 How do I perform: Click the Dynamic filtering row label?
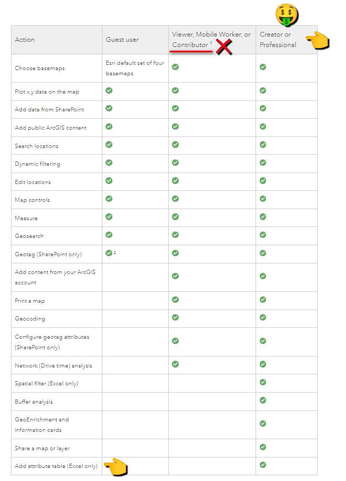37,164
